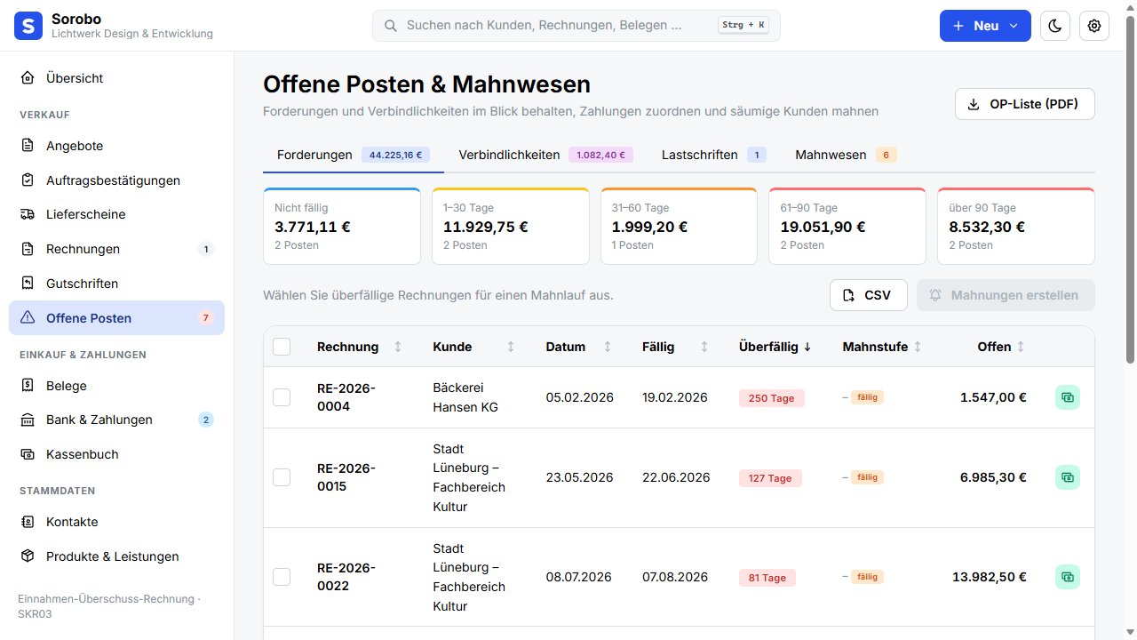
Task: Open the Neu dropdown menu
Action: click(985, 26)
